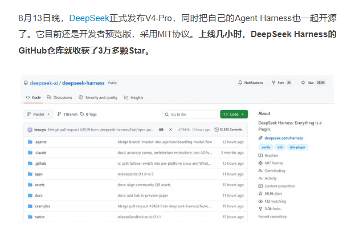
Task: Open the deepseek-ai organization link
Action: (44, 83)
